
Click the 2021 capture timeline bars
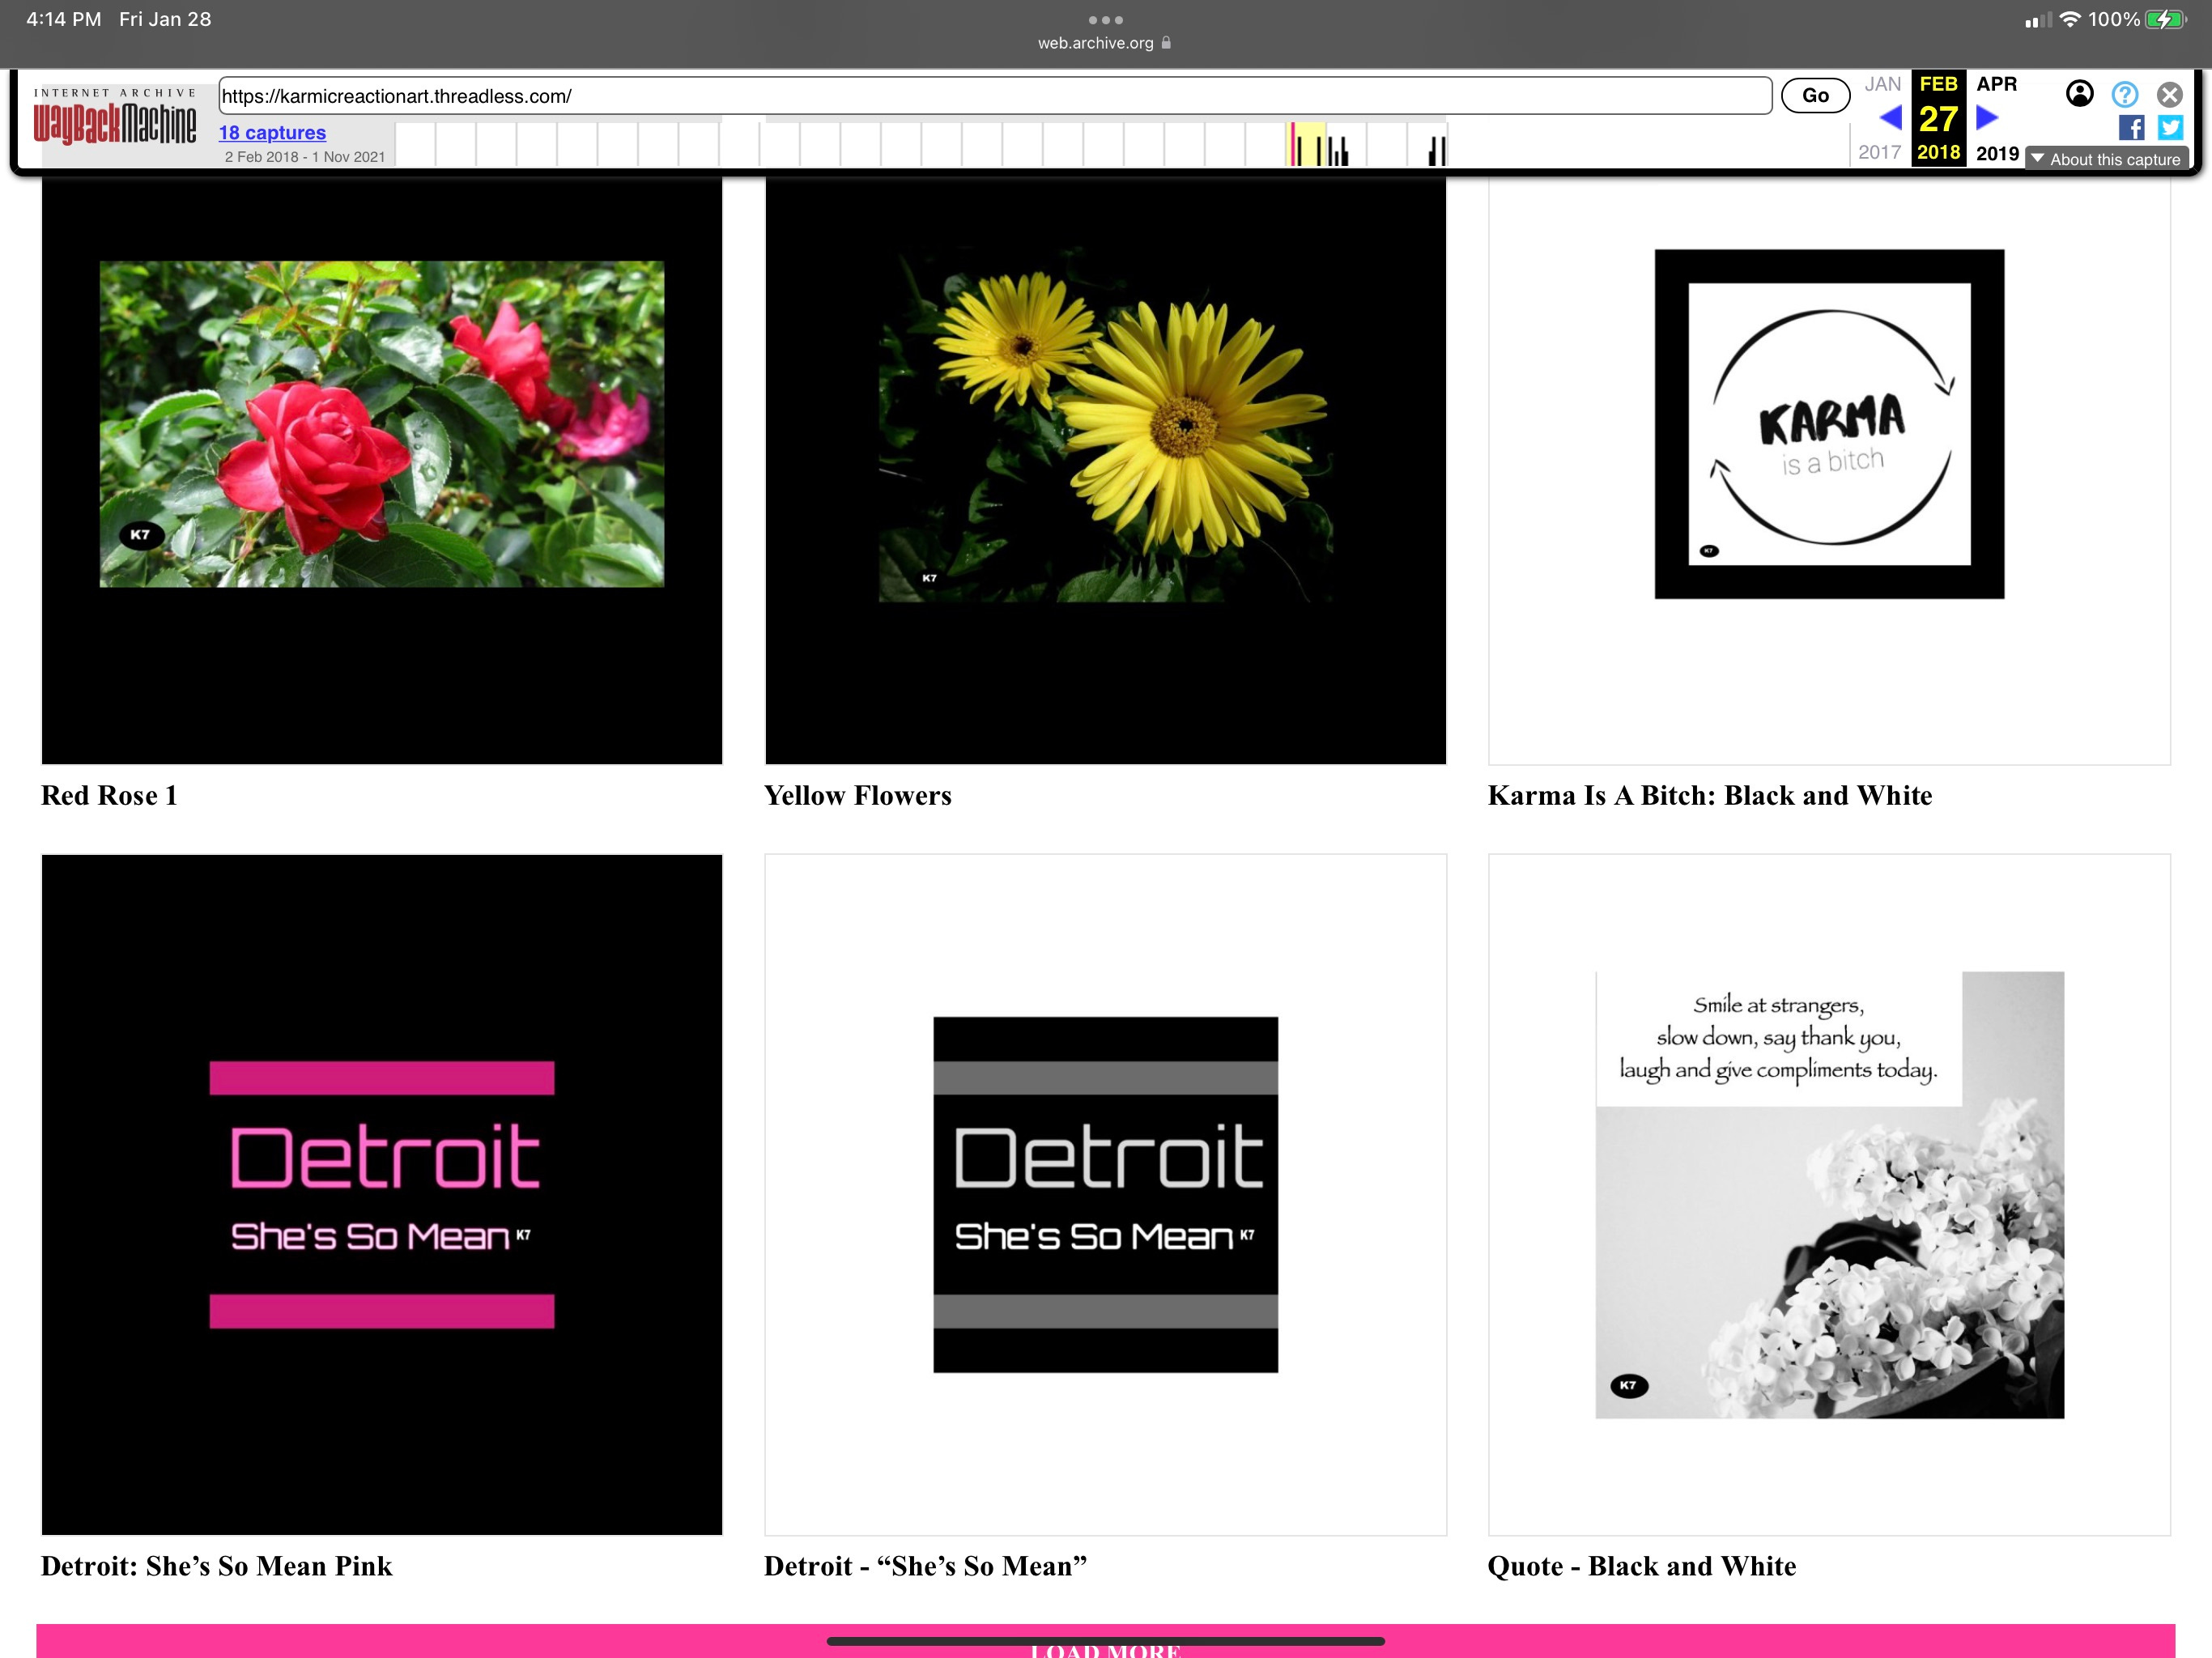click(x=1437, y=151)
